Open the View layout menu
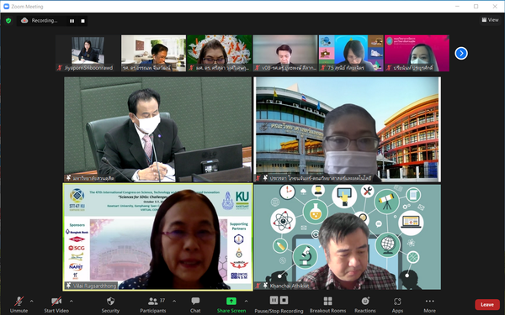This screenshot has width=505, height=315. point(490,20)
